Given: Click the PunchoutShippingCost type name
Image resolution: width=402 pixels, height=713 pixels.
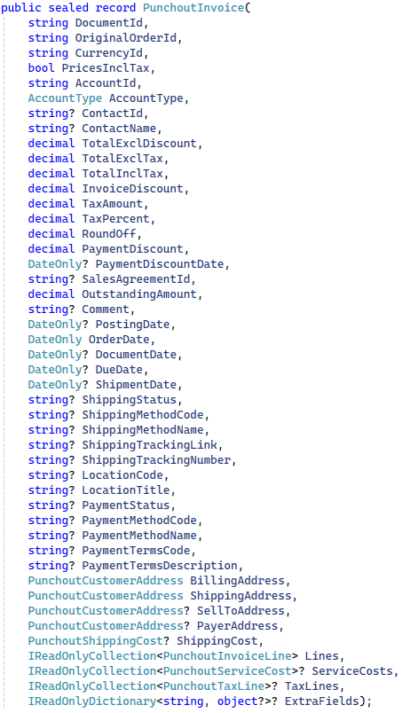Looking at the screenshot, I should pos(96,640).
